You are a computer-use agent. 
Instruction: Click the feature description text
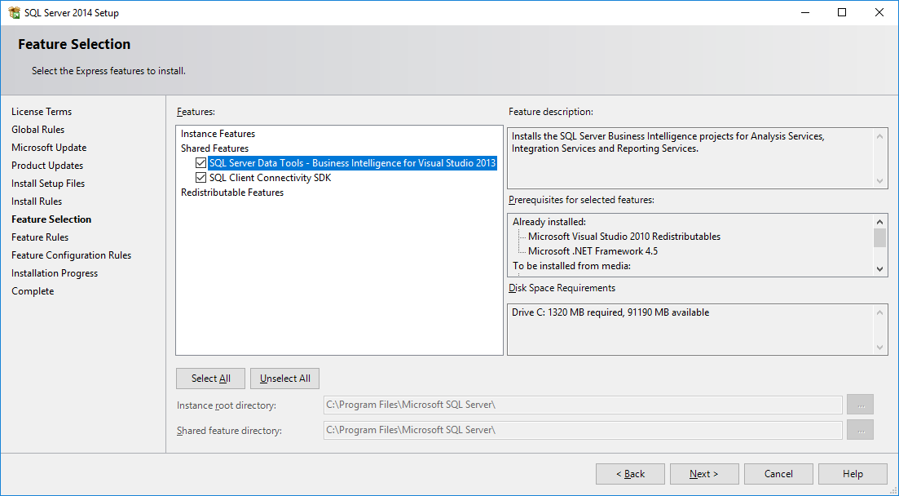[x=668, y=143]
